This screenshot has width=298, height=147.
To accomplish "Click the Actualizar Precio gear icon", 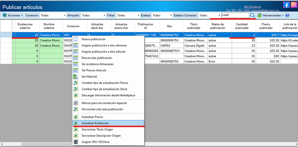I will [x=76, y=117].
